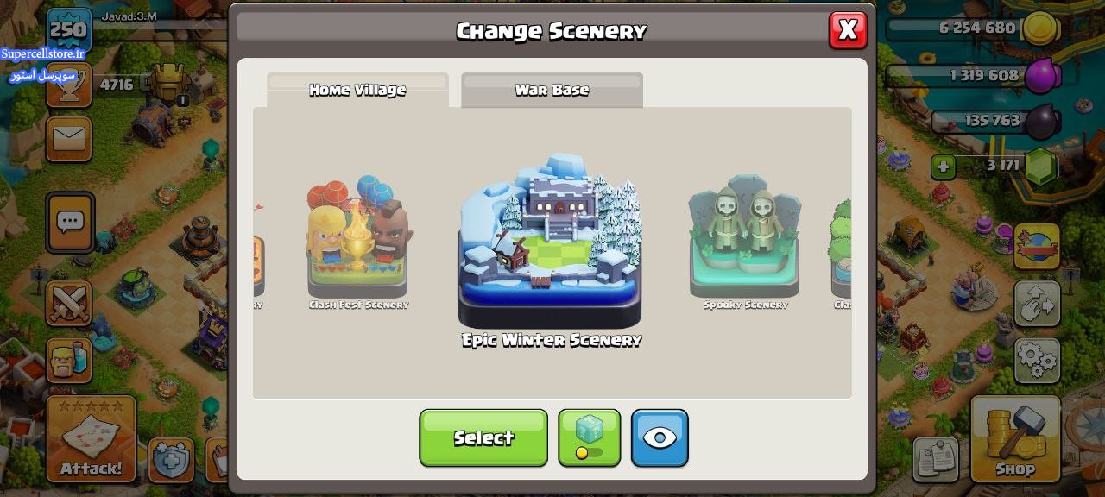Viewport: 1105px width, 497px height.
Task: Toggle the scenery preview eye button
Action: (x=660, y=438)
